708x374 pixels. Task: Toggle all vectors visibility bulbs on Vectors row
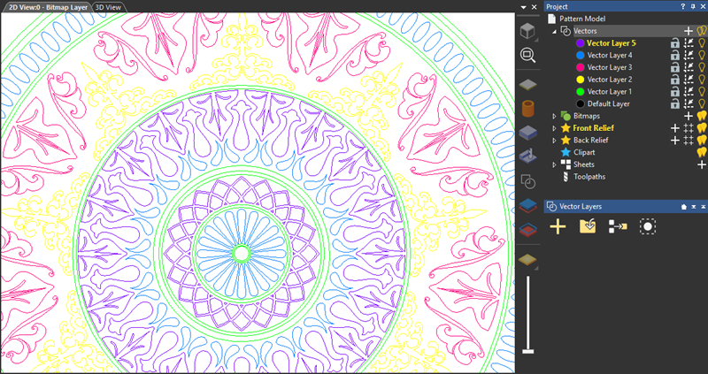pos(701,31)
